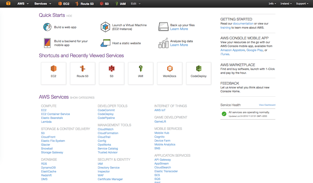Open the Storage Gateway link
313x183 pixels.
coord(52,152)
